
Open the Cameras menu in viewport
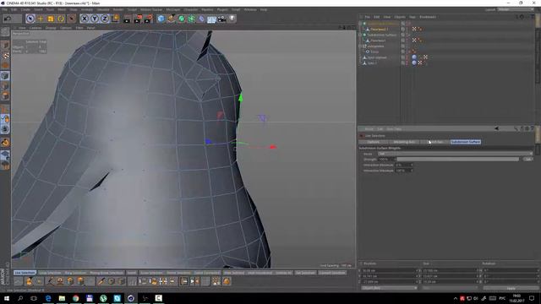tap(36, 28)
